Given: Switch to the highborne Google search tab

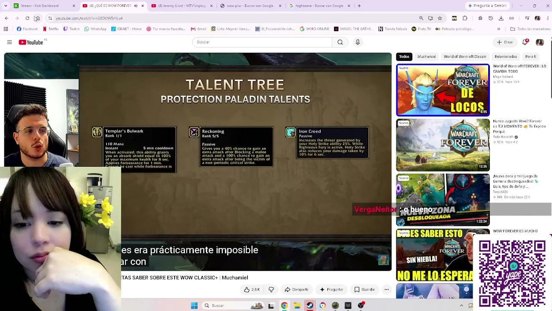Looking at the screenshot, I should click(320, 6).
